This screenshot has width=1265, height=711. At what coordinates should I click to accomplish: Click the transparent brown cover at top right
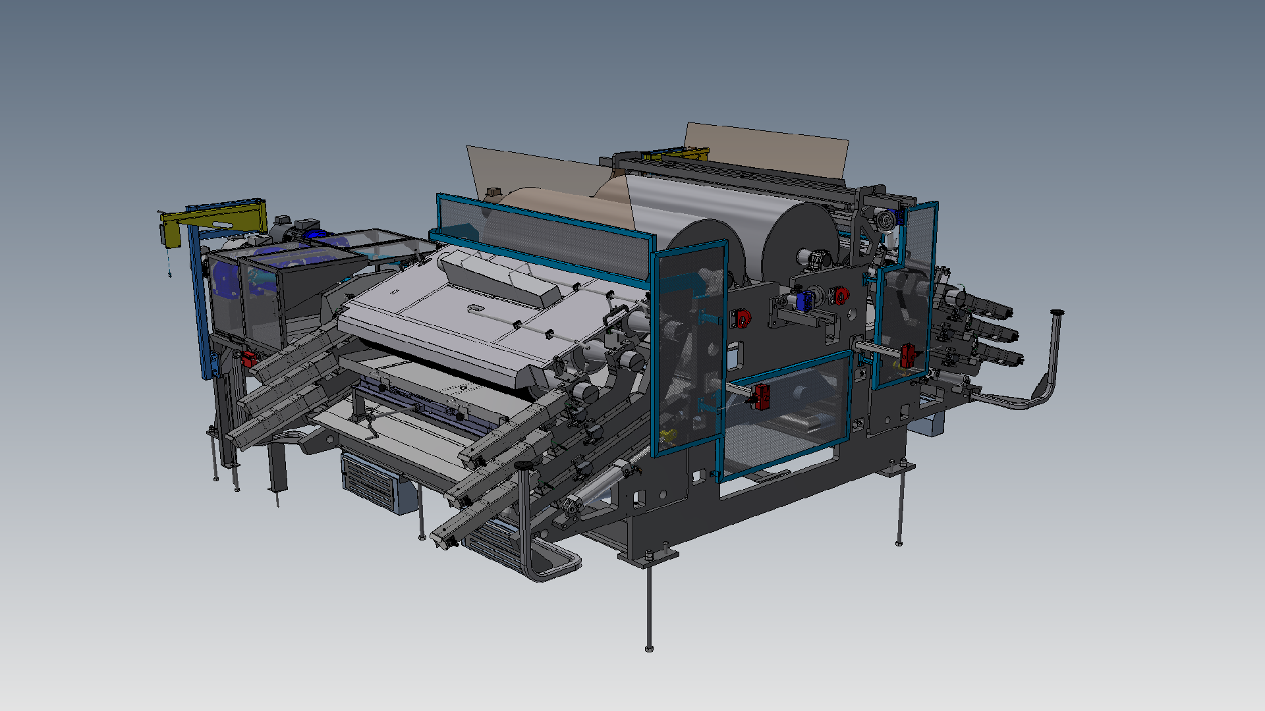point(768,150)
